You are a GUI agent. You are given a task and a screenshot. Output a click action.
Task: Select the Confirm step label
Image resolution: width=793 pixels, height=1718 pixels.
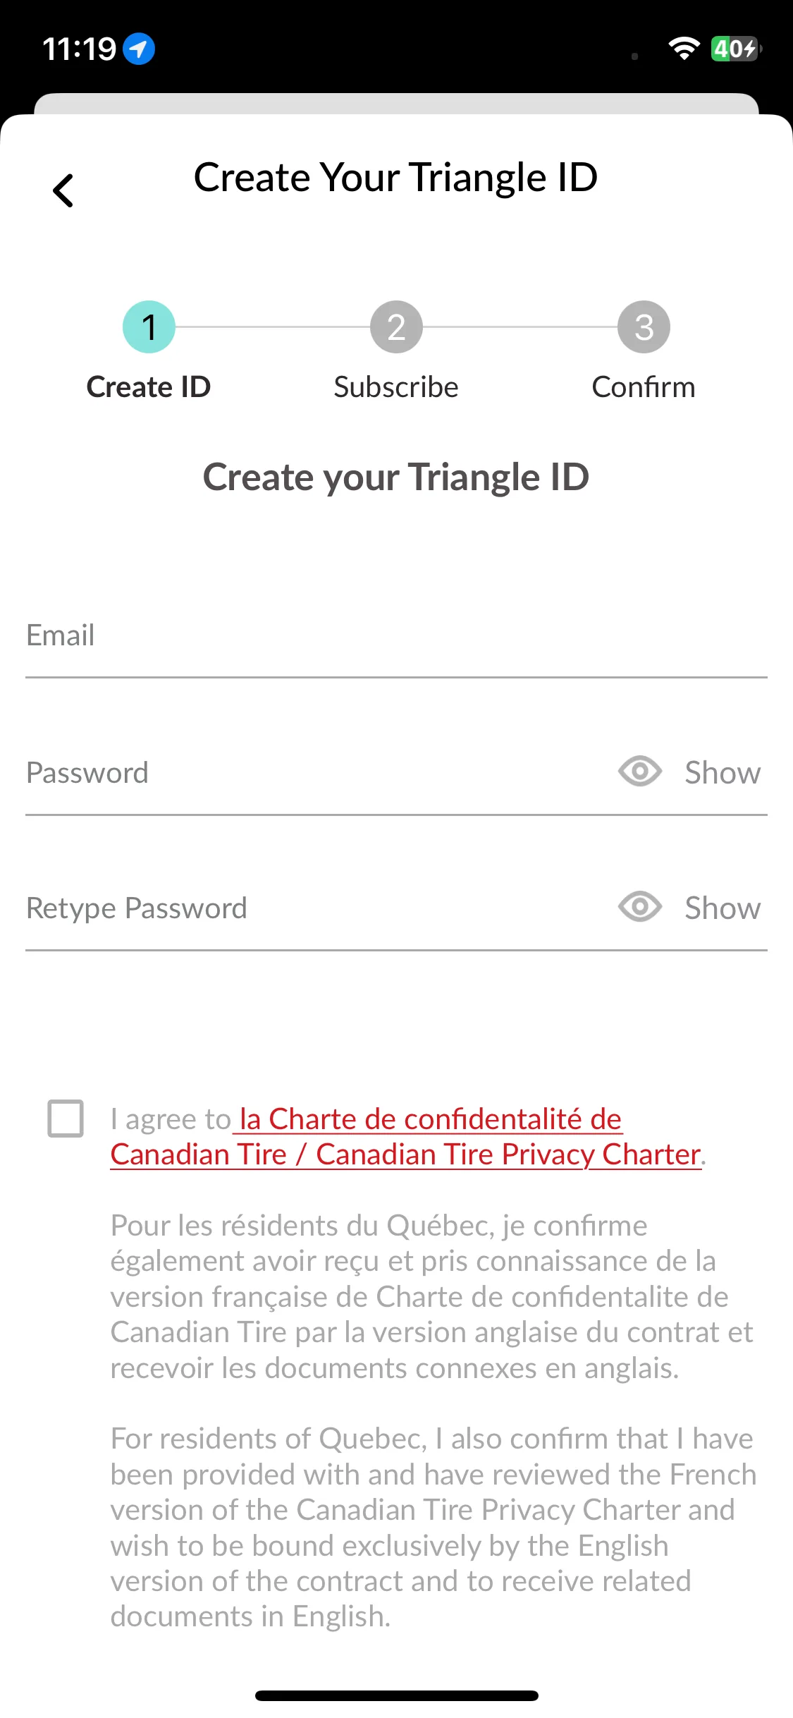[644, 386]
